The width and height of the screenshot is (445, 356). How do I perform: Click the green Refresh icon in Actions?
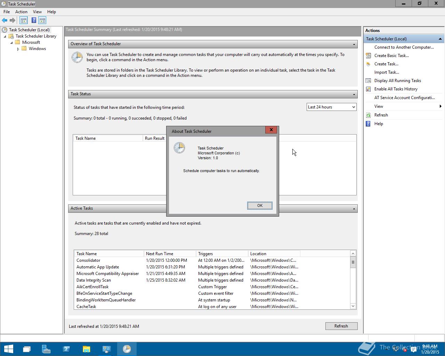(368, 115)
